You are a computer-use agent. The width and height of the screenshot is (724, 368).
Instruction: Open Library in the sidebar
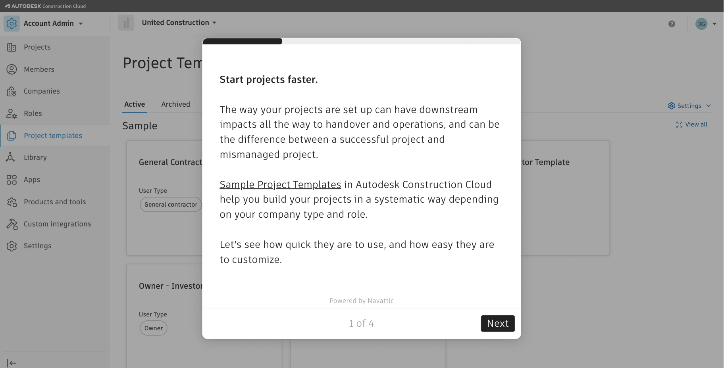(x=55, y=157)
